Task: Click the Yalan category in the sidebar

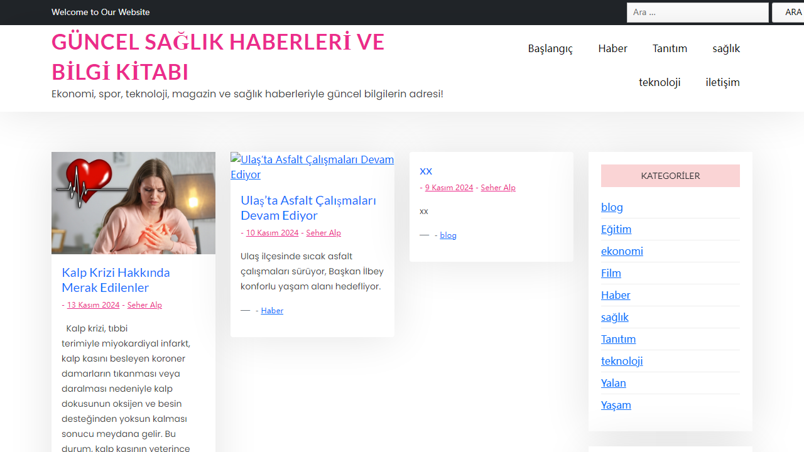Action: tap(614, 383)
